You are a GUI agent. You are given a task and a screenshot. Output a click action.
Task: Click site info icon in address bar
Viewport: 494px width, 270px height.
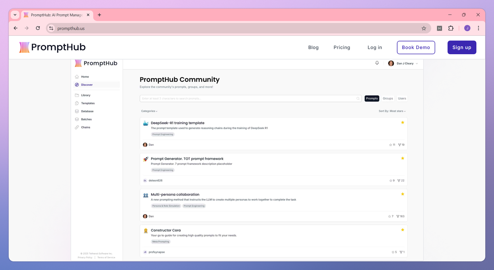51,28
